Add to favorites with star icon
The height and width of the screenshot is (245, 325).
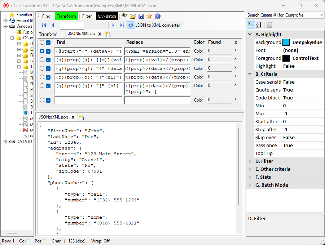(149, 16)
